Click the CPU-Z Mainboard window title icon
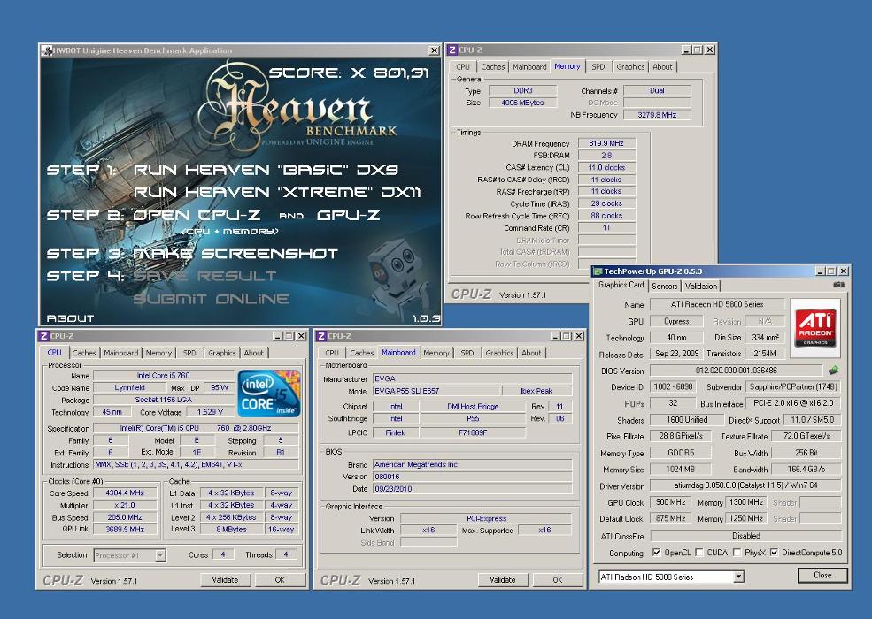The width and height of the screenshot is (872, 619). [321, 336]
